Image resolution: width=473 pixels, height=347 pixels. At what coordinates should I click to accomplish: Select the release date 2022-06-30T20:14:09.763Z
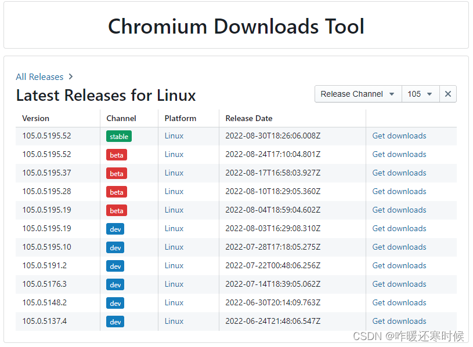pos(273,302)
